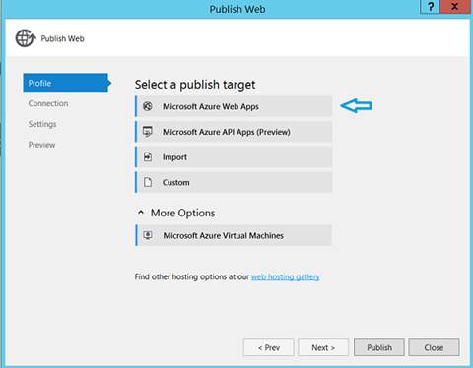Screen dimensions: 473x368
Task: Click the Azure API Apps monitor icon
Action: 148,132
